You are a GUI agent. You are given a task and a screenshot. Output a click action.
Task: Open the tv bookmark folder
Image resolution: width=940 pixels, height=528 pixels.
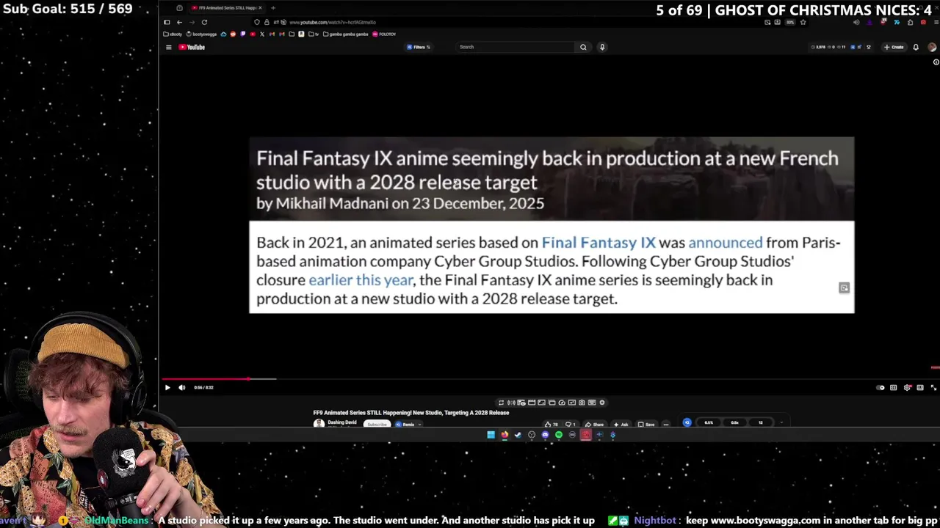[x=314, y=34]
